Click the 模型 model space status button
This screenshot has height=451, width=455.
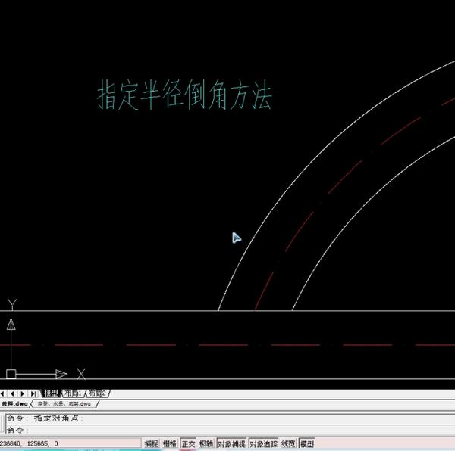click(x=306, y=443)
